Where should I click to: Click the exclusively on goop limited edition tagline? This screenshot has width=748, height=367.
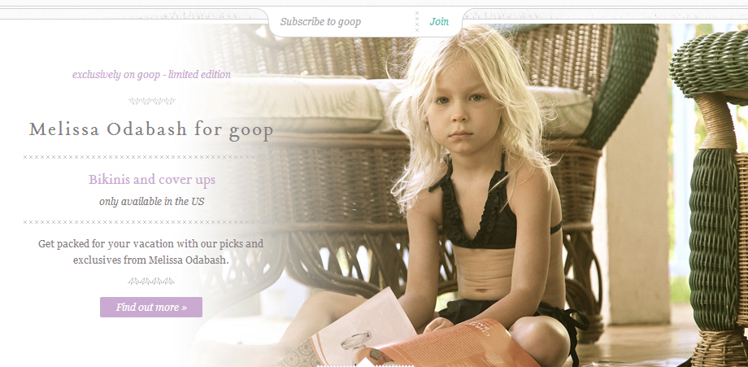[151, 74]
